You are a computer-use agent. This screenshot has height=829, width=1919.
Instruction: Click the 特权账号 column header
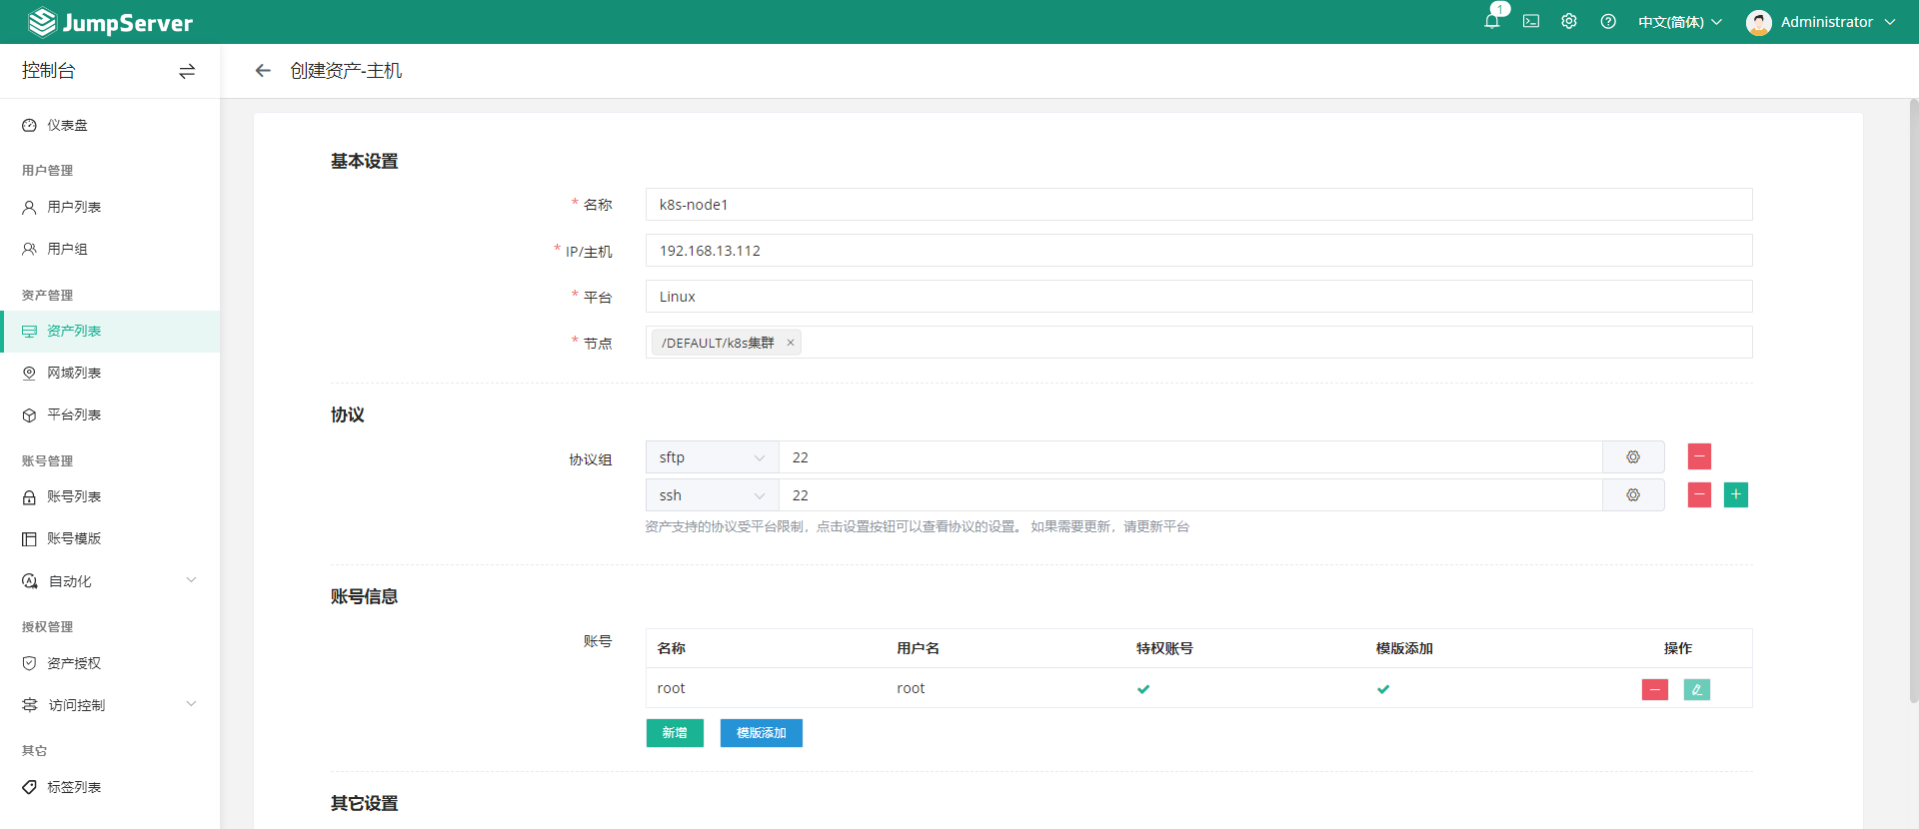pos(1164,648)
